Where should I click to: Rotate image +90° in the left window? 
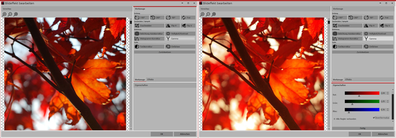click(142, 18)
